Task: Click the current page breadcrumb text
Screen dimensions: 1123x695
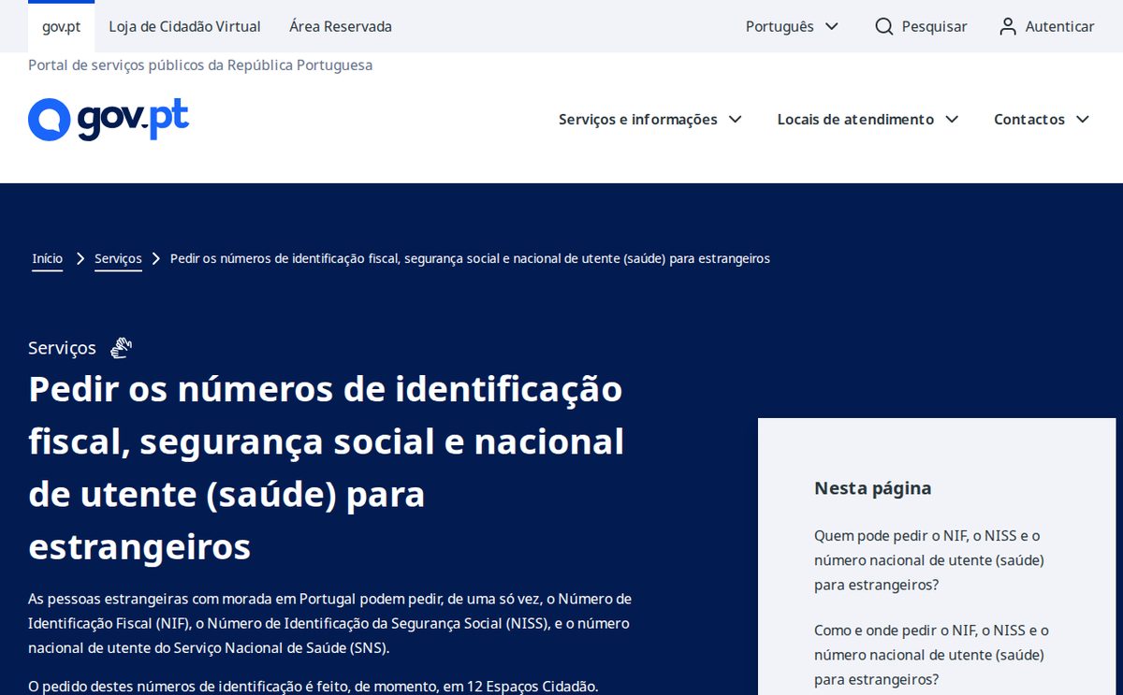Action: pos(470,258)
